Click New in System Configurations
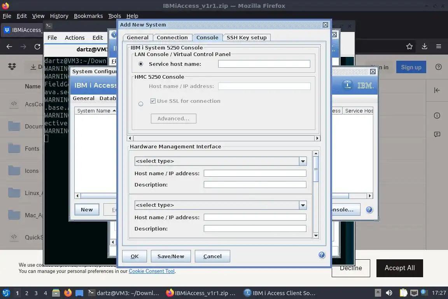448x299 pixels. (87, 209)
